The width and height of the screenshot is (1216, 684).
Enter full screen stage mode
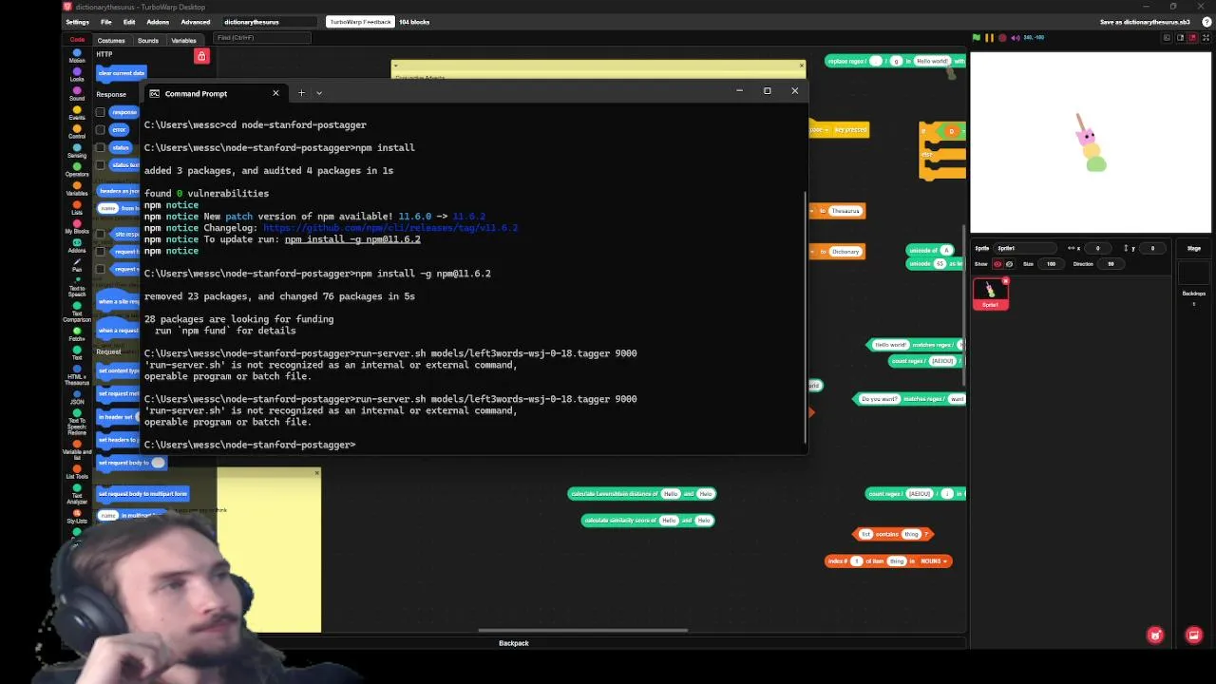coord(1206,38)
